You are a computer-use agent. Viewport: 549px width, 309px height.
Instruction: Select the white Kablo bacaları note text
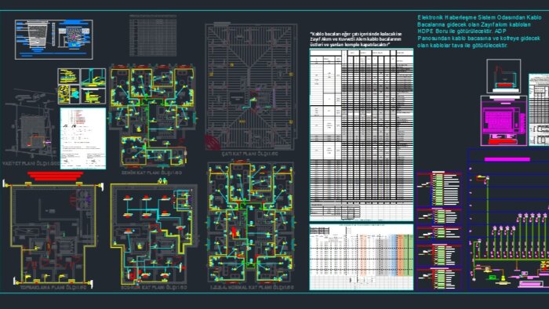coord(355,39)
